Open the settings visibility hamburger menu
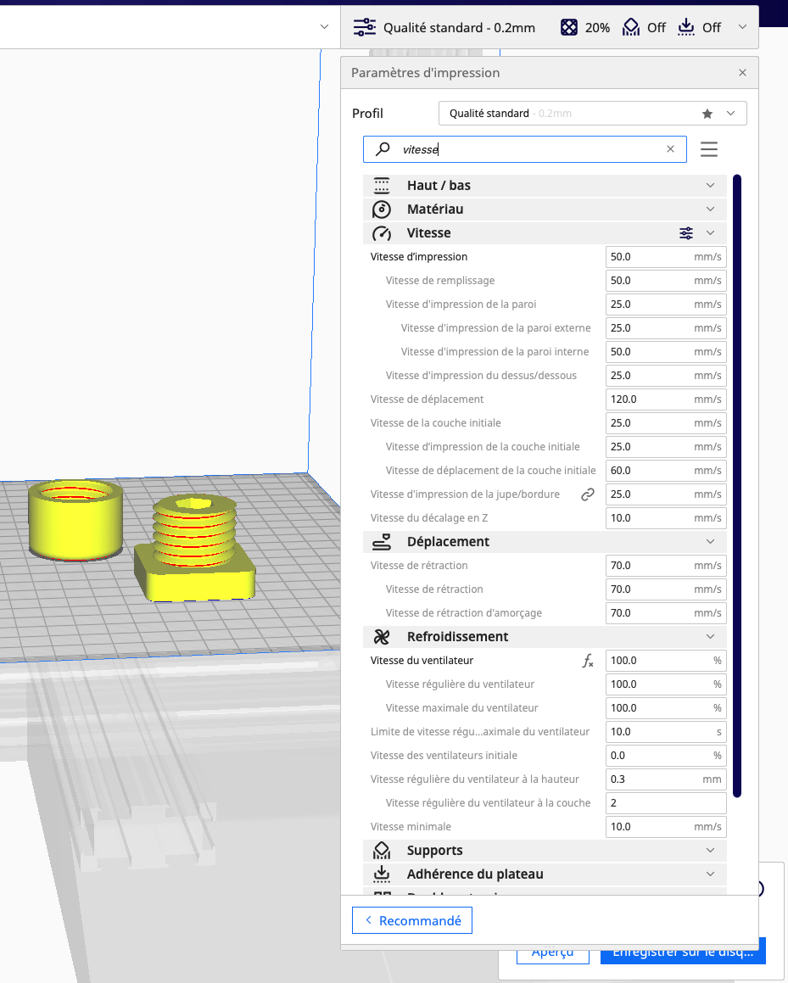788x983 pixels. [709, 149]
